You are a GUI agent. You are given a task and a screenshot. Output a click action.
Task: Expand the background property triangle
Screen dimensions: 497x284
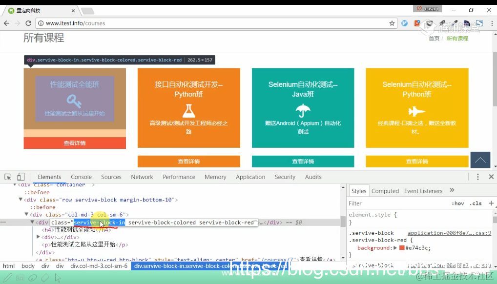(395, 248)
